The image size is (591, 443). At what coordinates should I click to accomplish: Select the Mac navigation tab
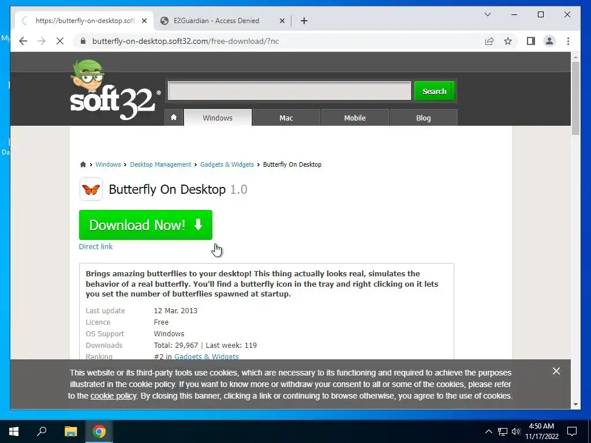click(286, 118)
